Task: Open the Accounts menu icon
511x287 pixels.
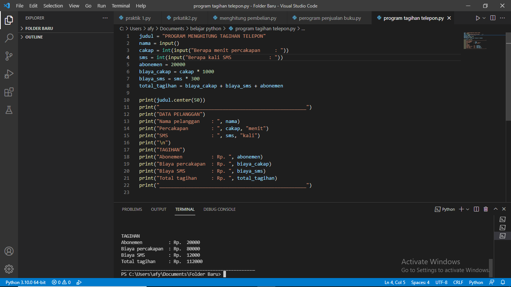Action: [9, 251]
